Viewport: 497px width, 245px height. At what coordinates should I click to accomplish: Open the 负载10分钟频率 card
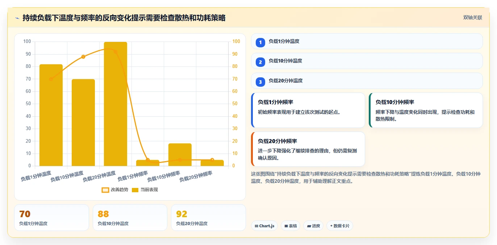pos(426,110)
